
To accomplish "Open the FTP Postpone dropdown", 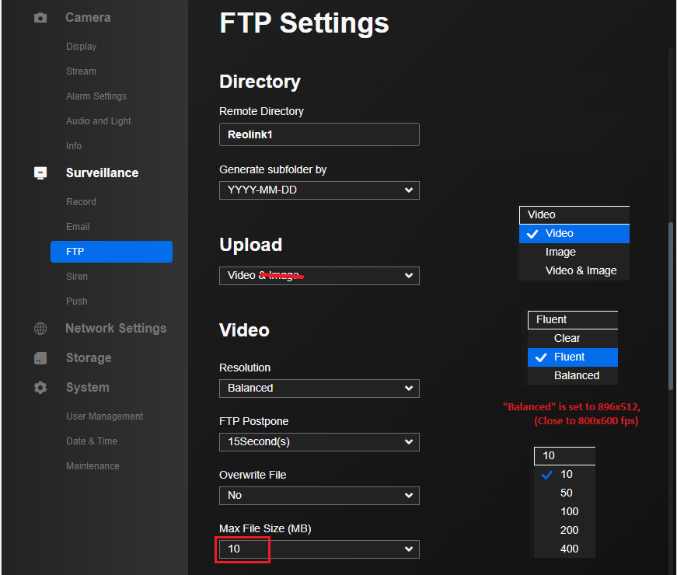I will pos(319,442).
